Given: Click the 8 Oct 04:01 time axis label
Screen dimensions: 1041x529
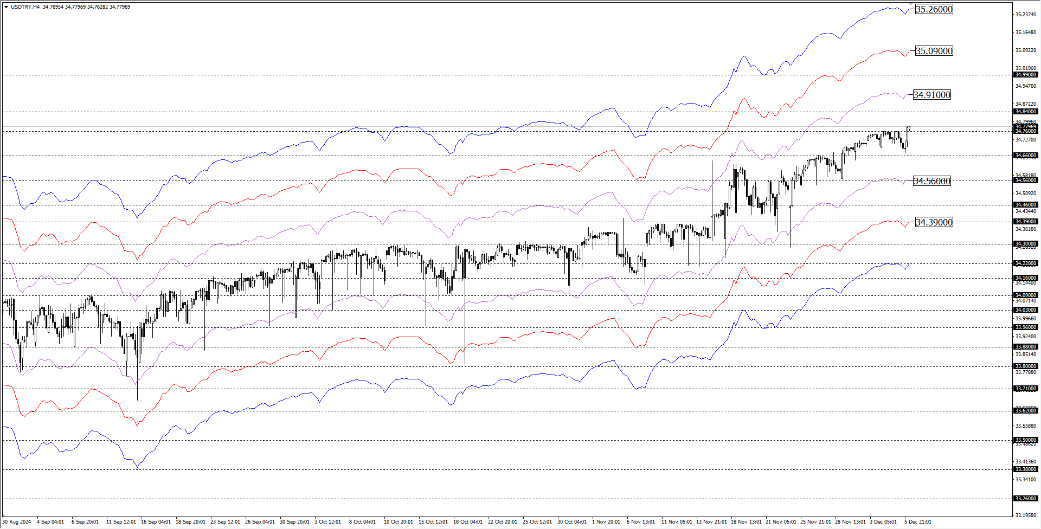Looking at the screenshot, I should 363,522.
